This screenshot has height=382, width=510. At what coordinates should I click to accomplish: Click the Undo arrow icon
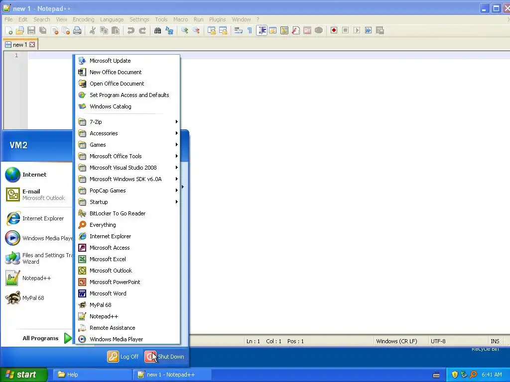tap(131, 30)
